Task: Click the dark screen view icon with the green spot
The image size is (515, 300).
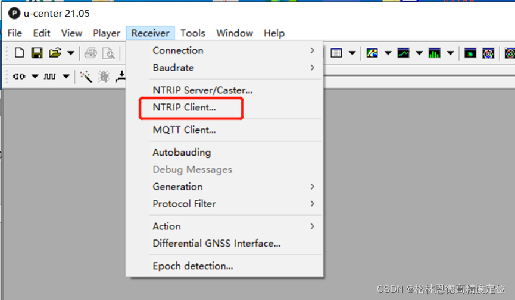Action: click(x=470, y=53)
